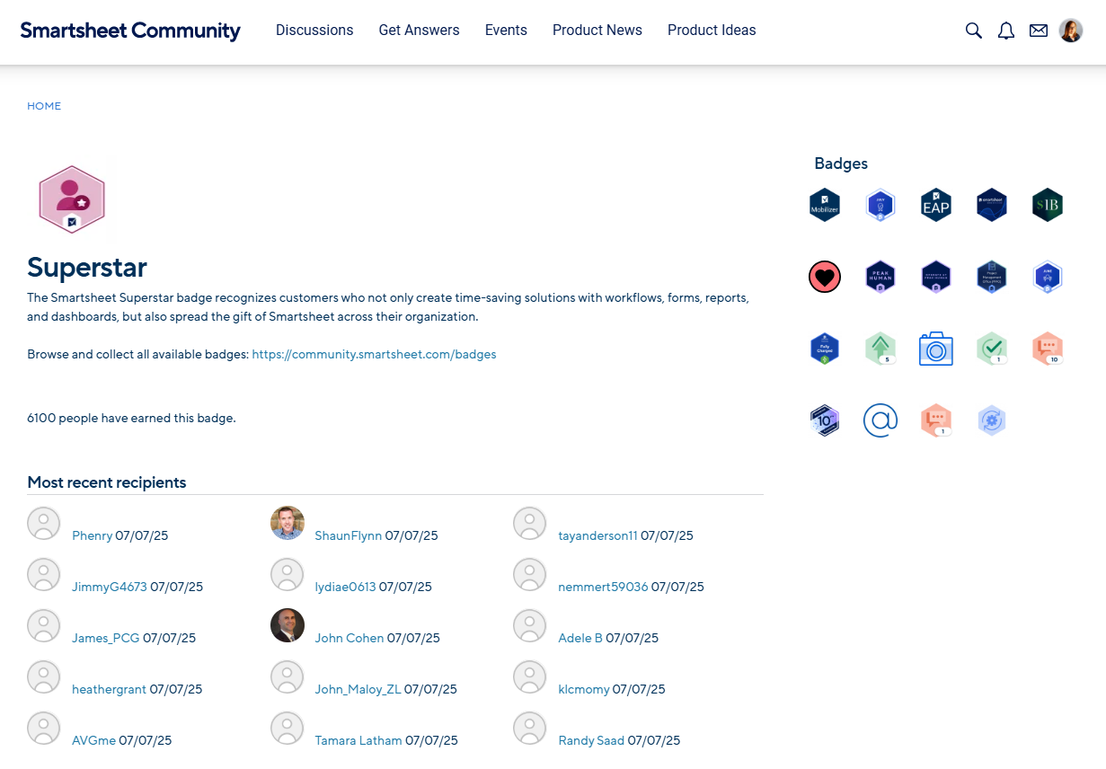Open notifications bell icon

(1006, 31)
